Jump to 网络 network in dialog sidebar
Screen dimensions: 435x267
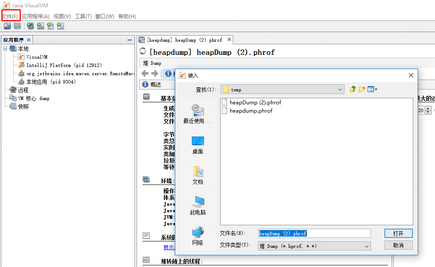pyautogui.click(x=197, y=236)
